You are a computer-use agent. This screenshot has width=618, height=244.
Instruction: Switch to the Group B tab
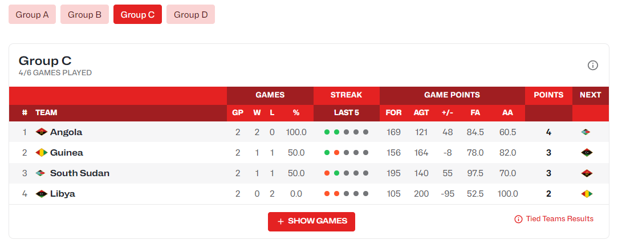point(84,15)
